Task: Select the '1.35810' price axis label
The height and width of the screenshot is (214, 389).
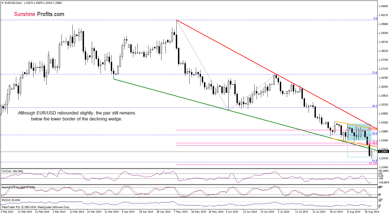Action: [384, 96]
